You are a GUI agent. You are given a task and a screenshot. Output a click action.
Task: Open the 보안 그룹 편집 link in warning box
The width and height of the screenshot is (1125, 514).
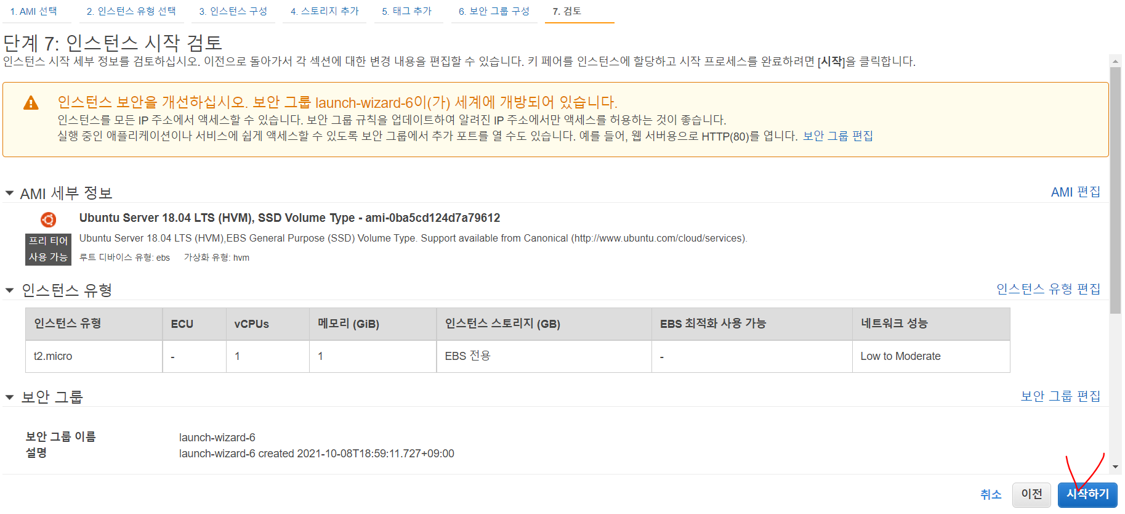click(837, 136)
